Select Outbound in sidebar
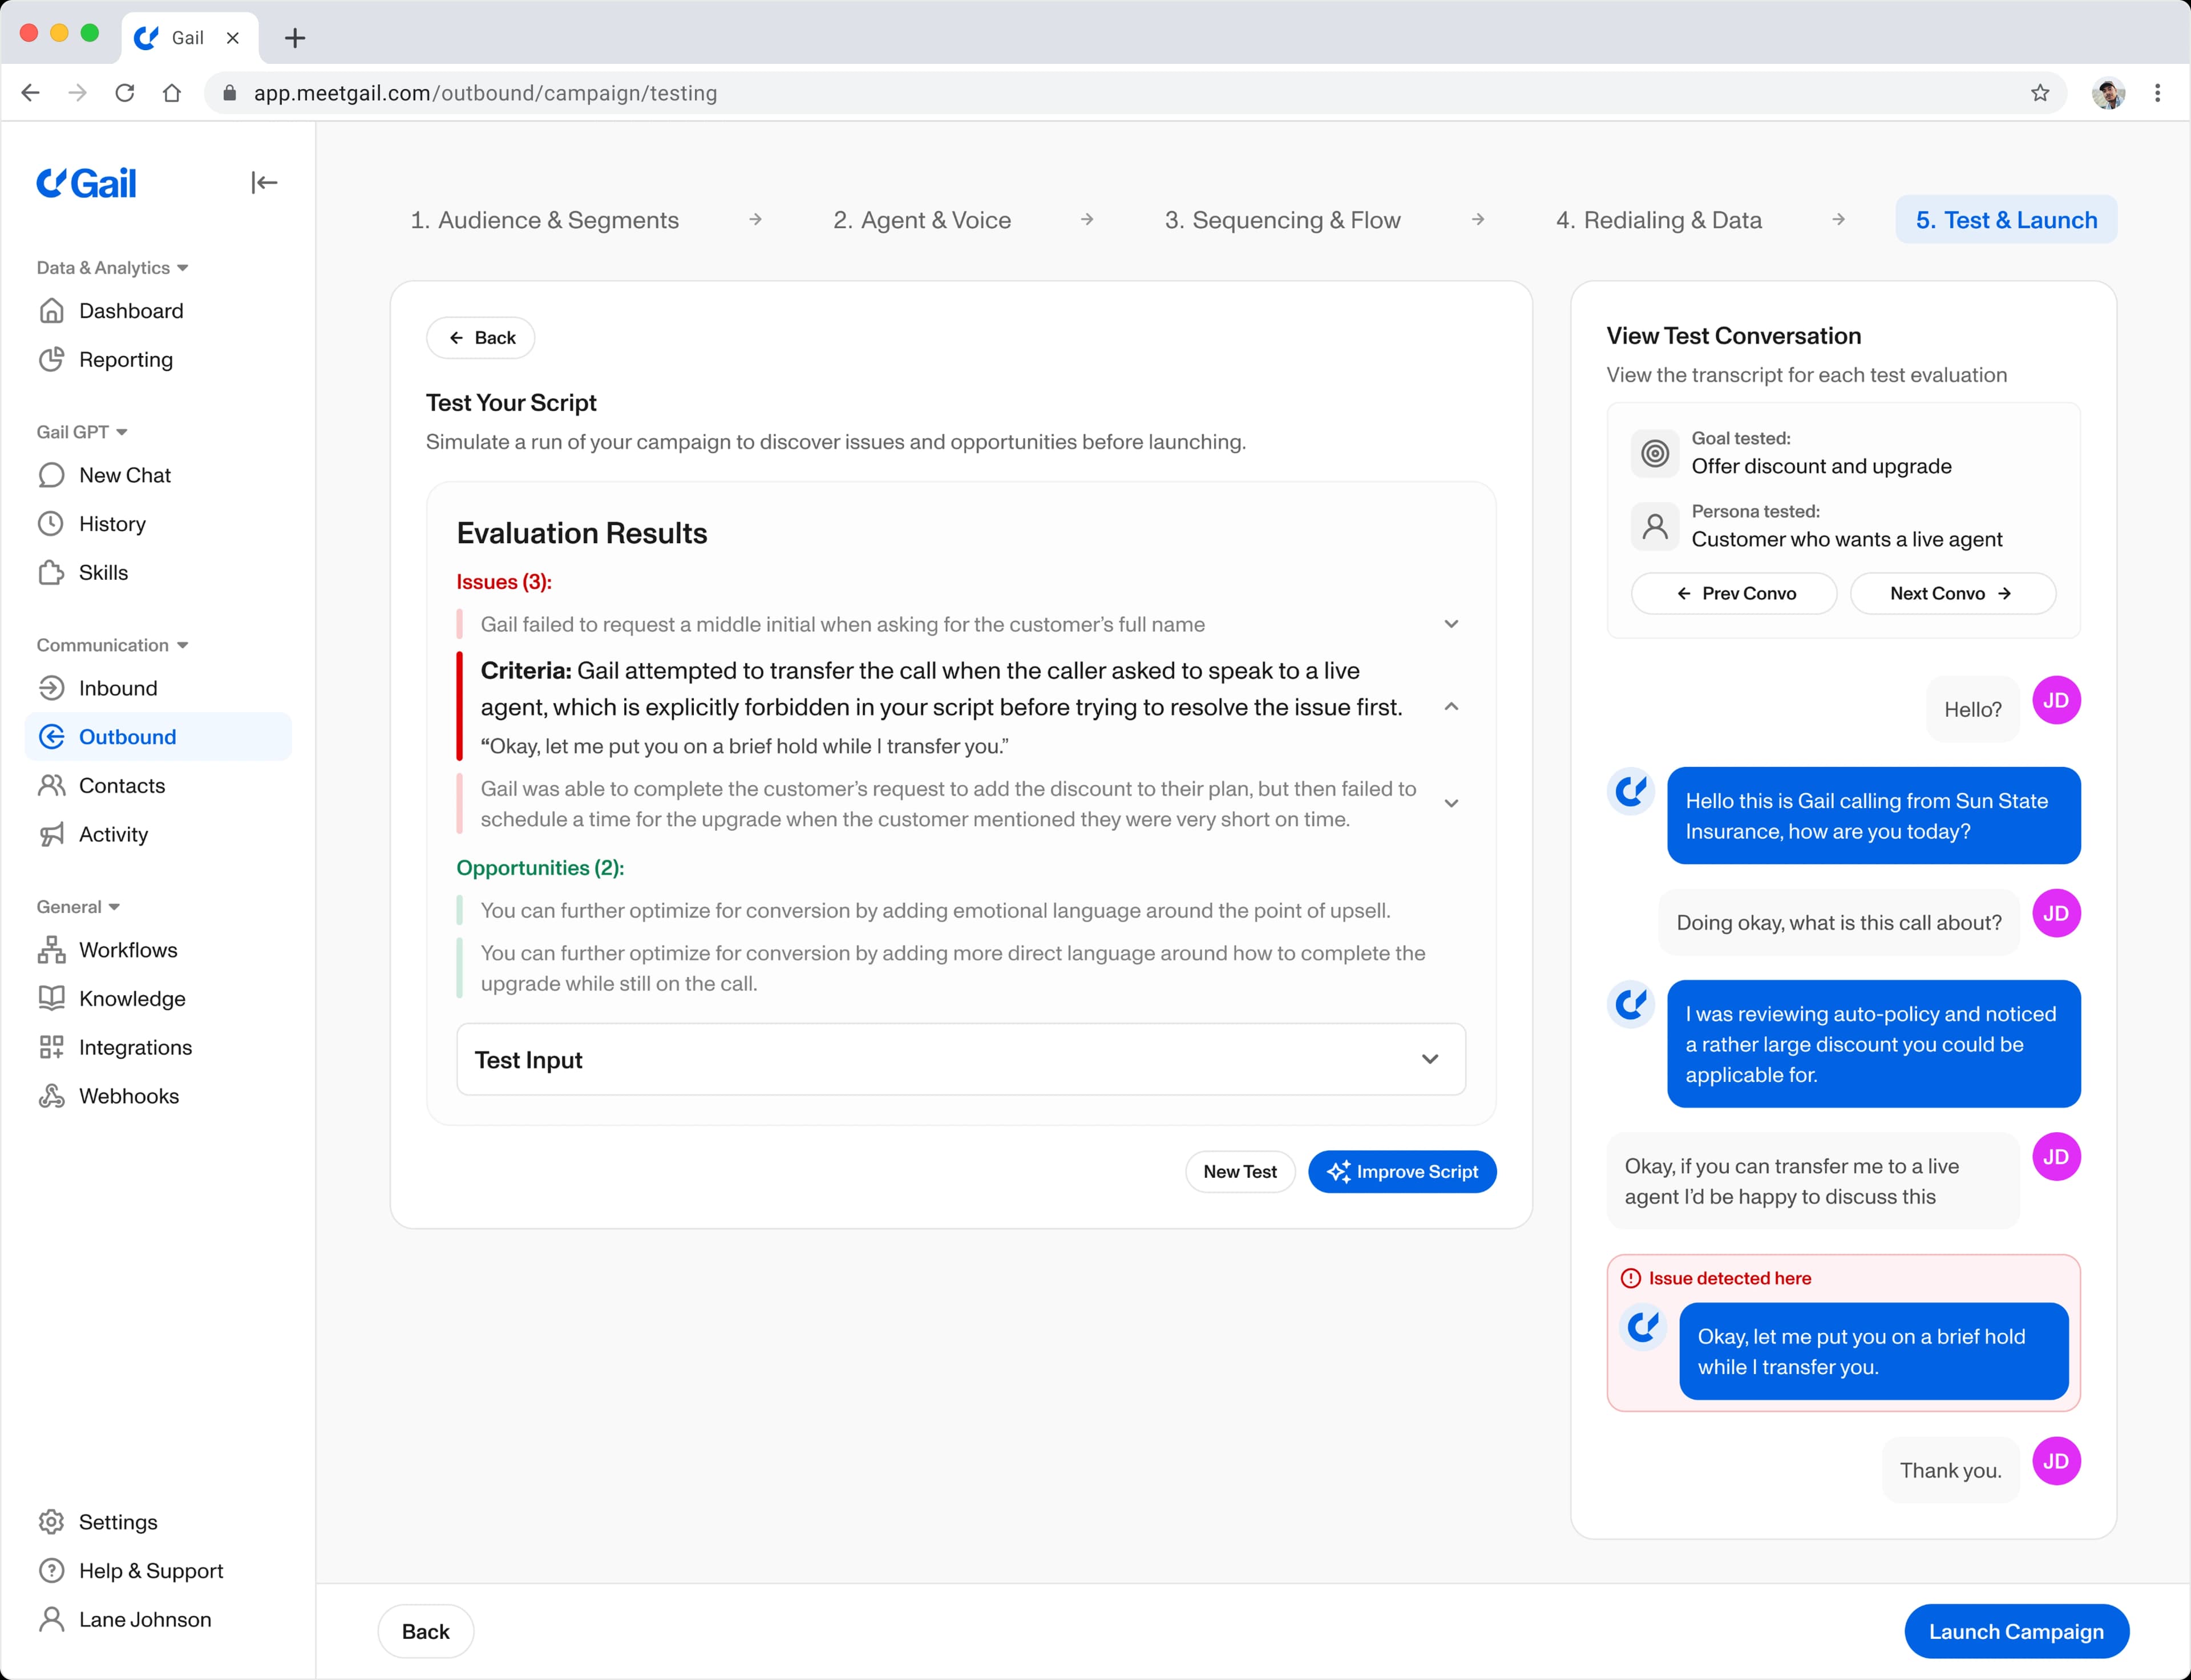The height and width of the screenshot is (1680, 2191). coord(158,737)
